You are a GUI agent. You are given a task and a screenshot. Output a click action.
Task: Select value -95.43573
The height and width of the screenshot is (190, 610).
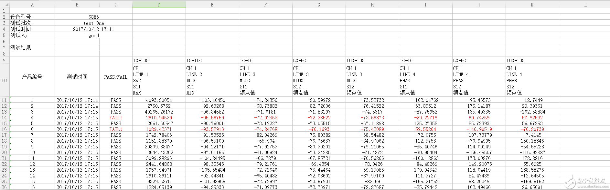click(x=479, y=100)
